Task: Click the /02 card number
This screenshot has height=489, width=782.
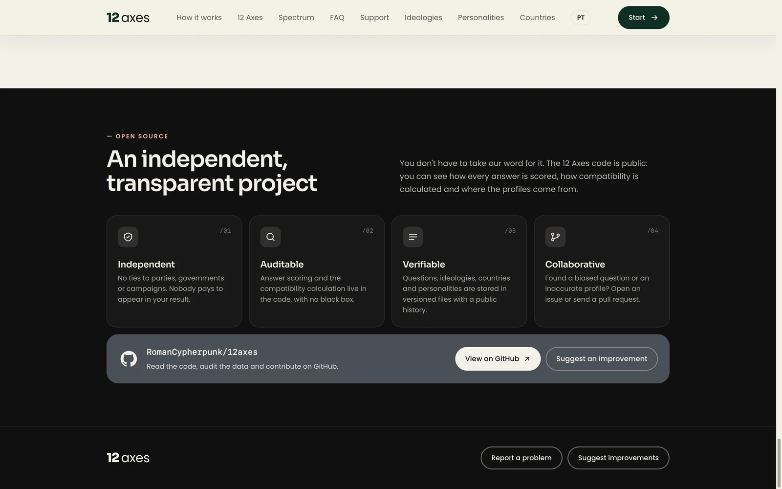Action: click(x=368, y=231)
